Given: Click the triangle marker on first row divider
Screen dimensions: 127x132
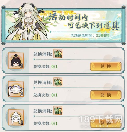Looking at the screenshot, I should coord(34,59).
